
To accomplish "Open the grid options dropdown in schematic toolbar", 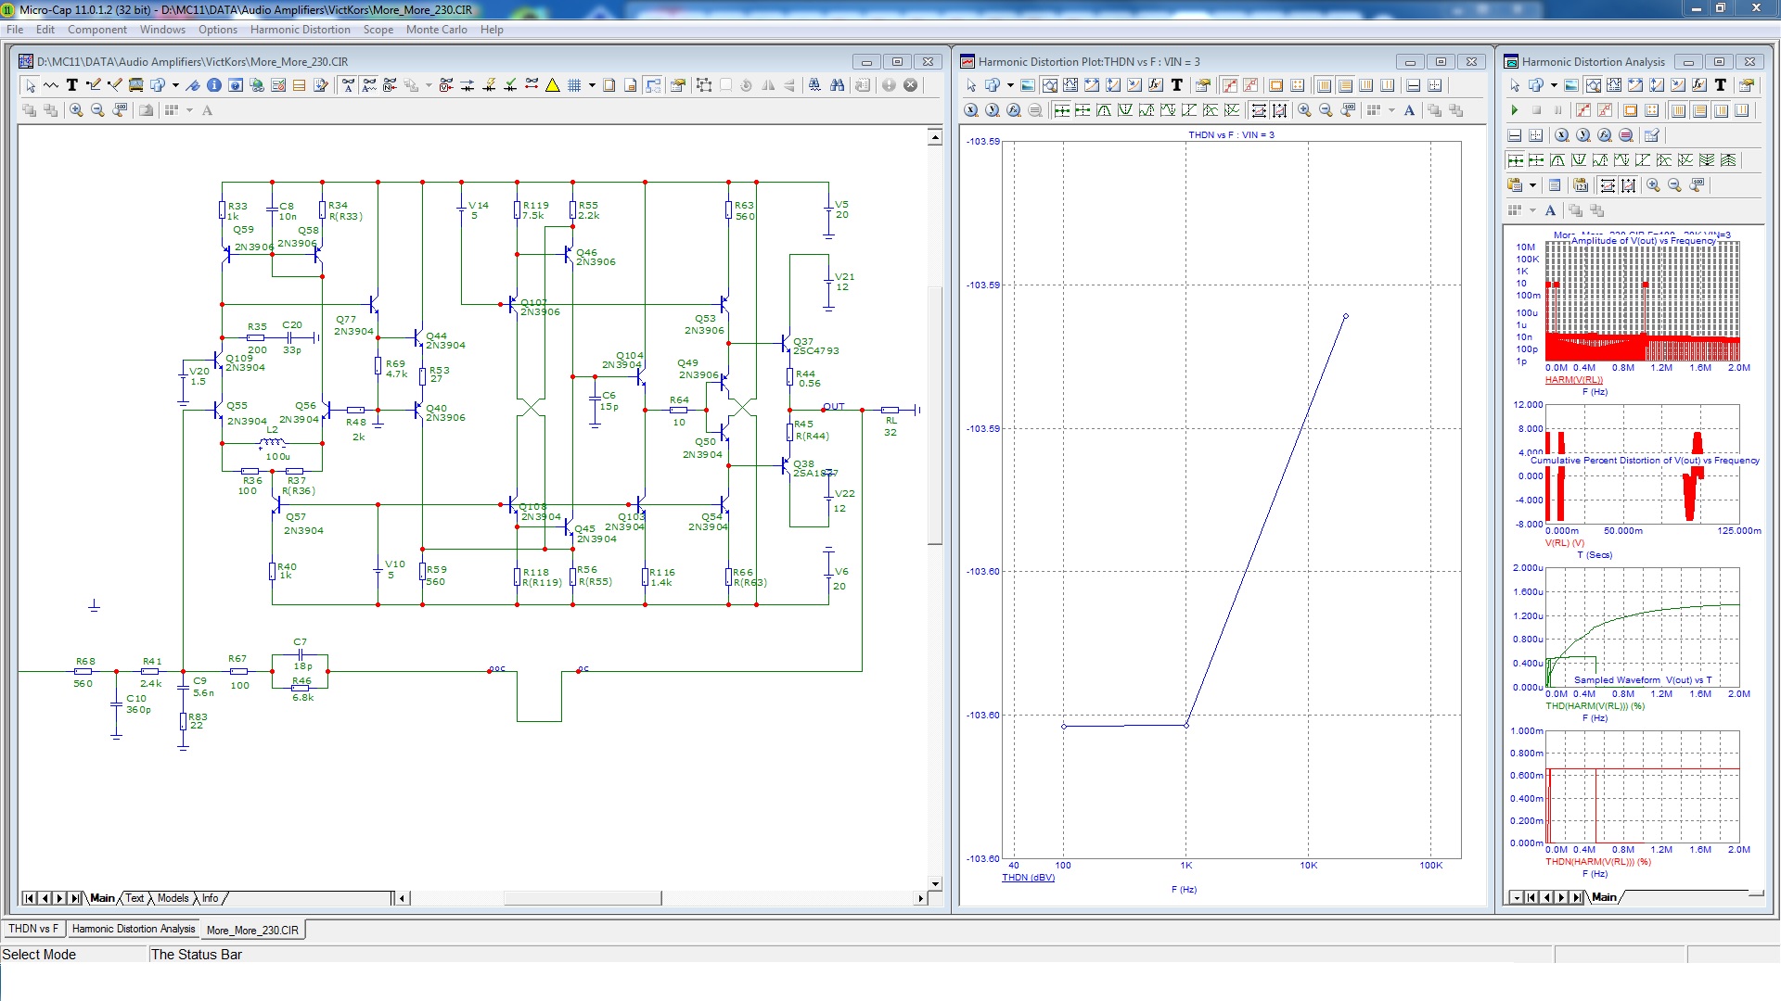I will pos(592,85).
